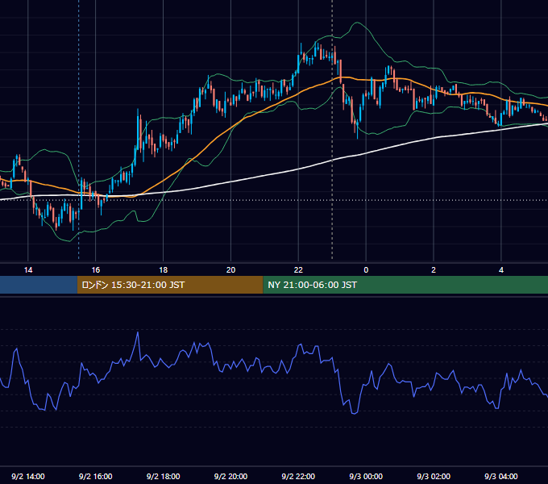Click the 0 hour label on the price chart axis

pyautogui.click(x=366, y=270)
